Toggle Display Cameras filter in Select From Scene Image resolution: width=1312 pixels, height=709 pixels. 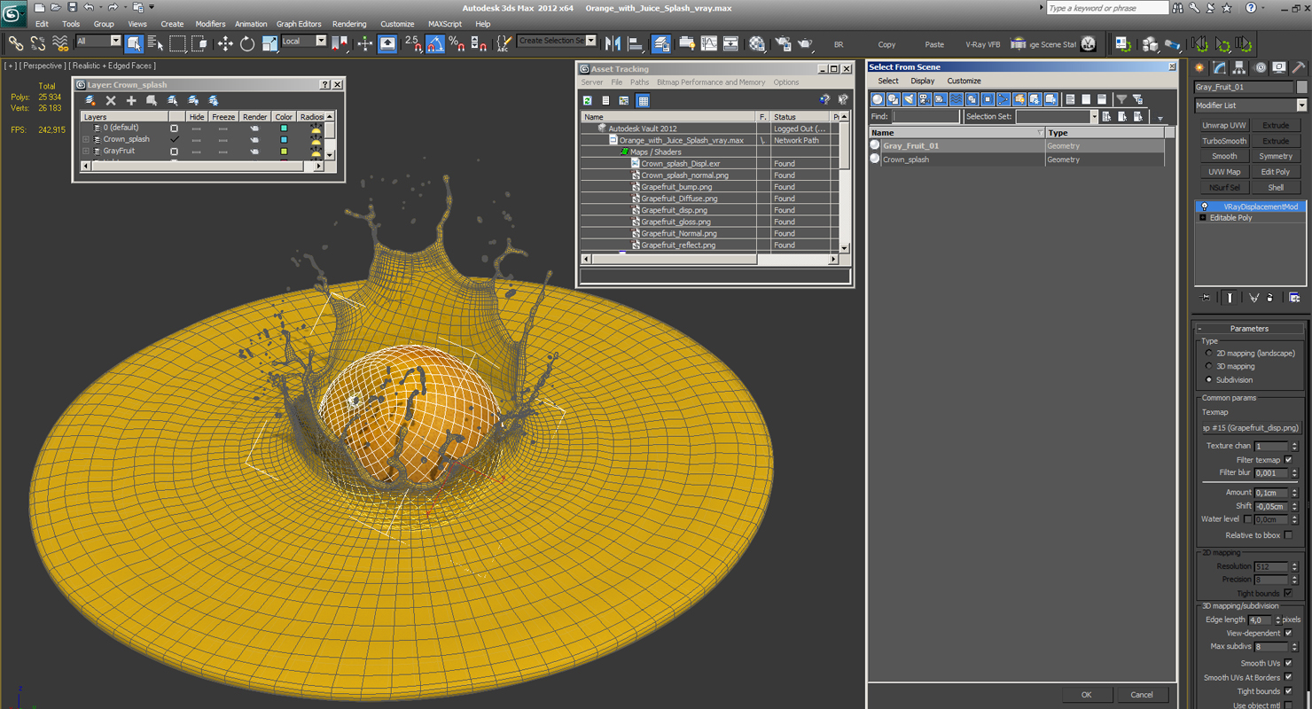tap(925, 99)
